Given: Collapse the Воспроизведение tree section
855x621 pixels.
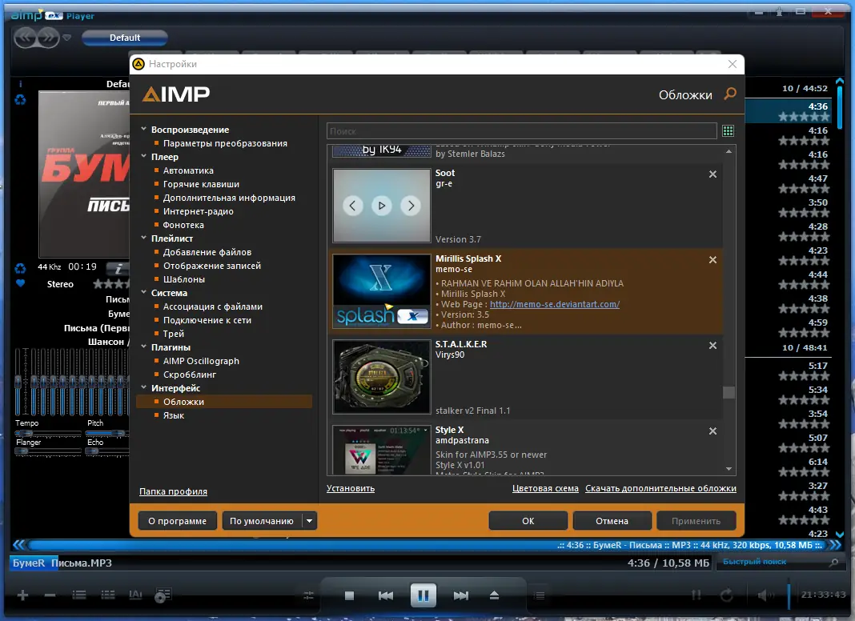Looking at the screenshot, I should (x=144, y=129).
